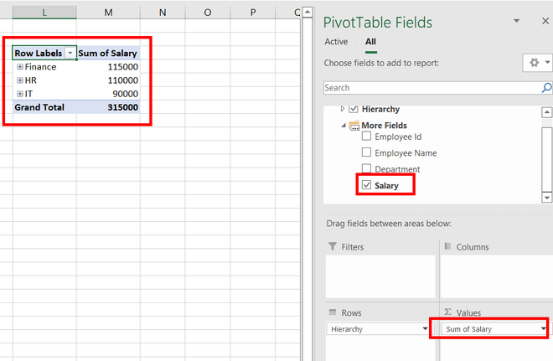Expand the Finance row in the pivot table

[20, 67]
